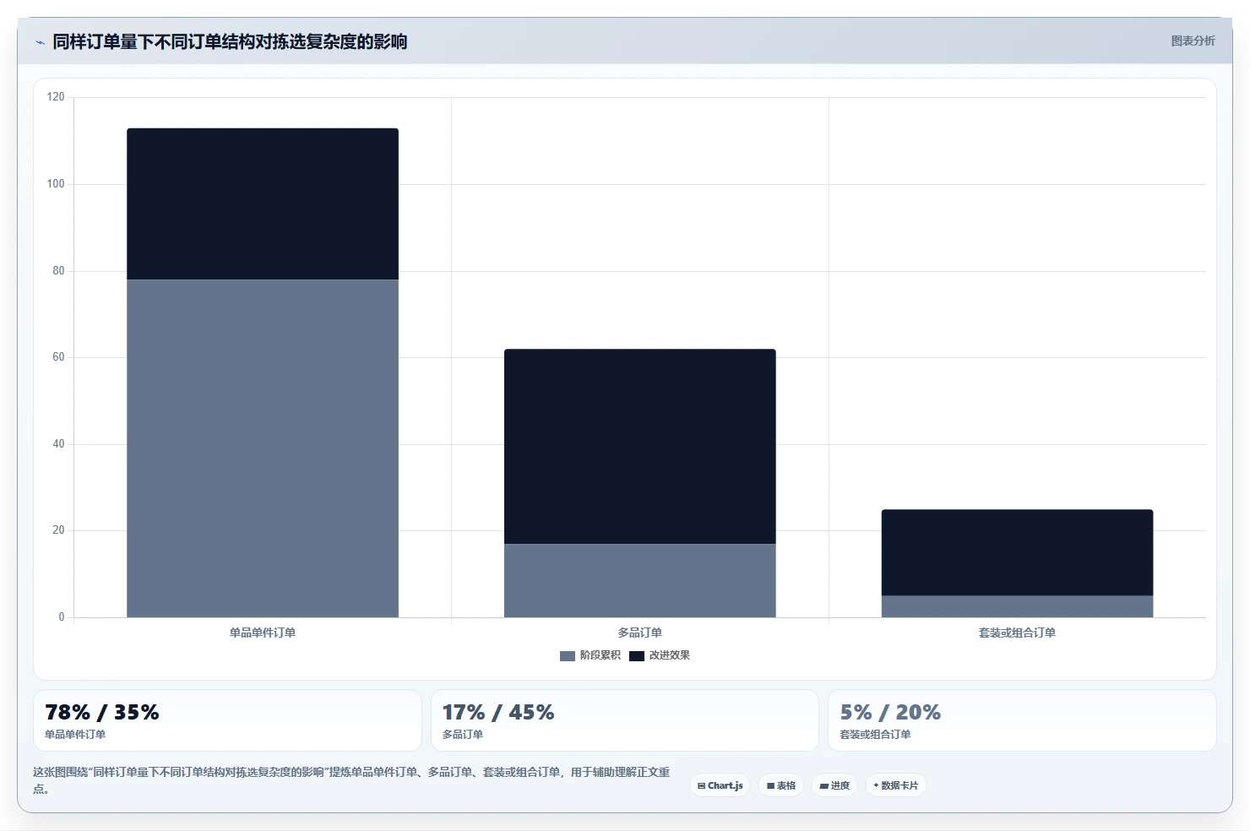Click the 多品订单 x-axis label
The height and width of the screenshot is (831, 1250).
click(x=640, y=633)
